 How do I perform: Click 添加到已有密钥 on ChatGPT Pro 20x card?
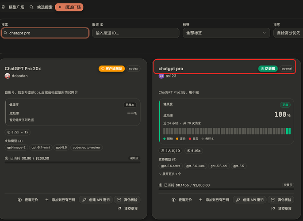coord(60,200)
